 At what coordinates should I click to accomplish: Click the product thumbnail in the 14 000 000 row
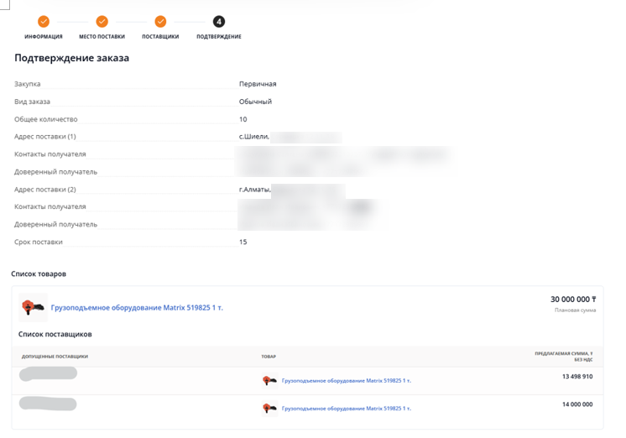click(269, 409)
